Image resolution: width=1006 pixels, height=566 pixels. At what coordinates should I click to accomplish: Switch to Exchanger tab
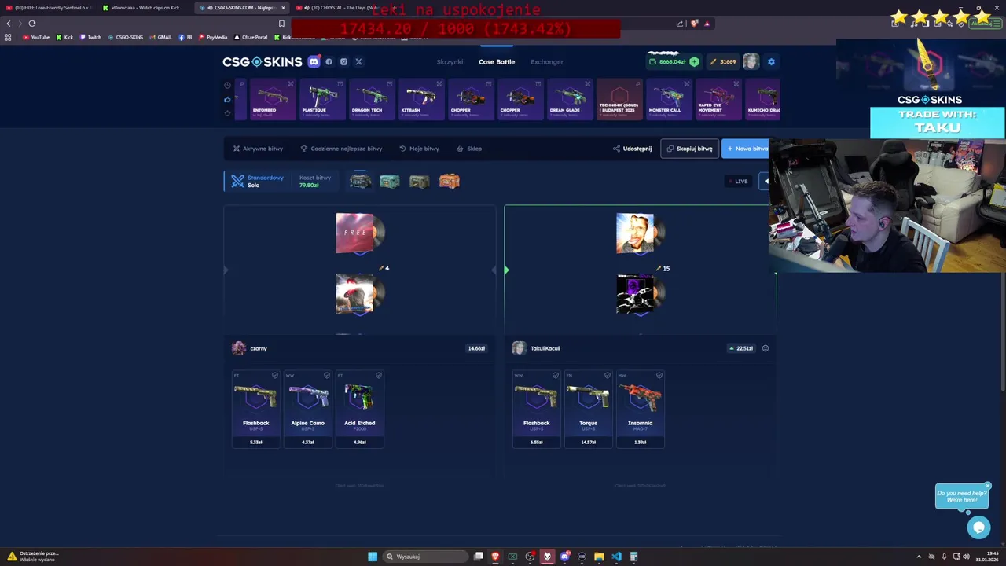547,61
